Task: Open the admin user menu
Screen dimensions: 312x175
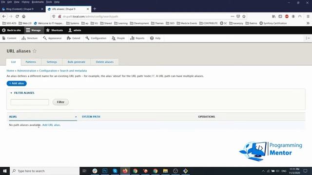Action: [75, 30]
